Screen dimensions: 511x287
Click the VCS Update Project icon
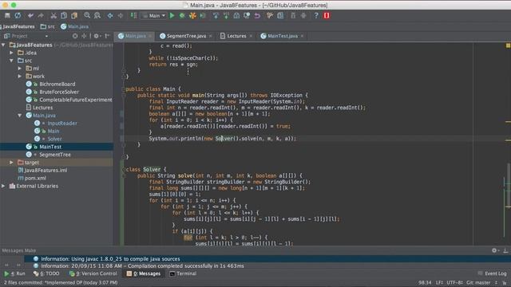(216, 15)
